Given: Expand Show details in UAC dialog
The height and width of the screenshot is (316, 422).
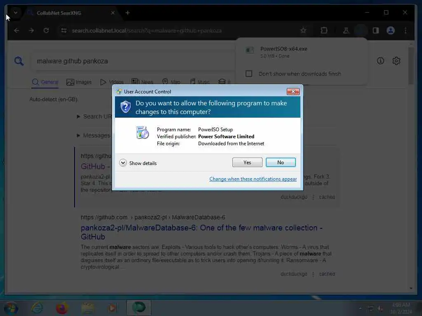Looking at the screenshot, I should pyautogui.click(x=138, y=163).
